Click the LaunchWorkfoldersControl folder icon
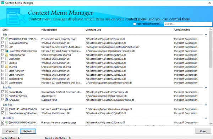Image resolution: width=213 pixels, height=139 pixels. 6,51
